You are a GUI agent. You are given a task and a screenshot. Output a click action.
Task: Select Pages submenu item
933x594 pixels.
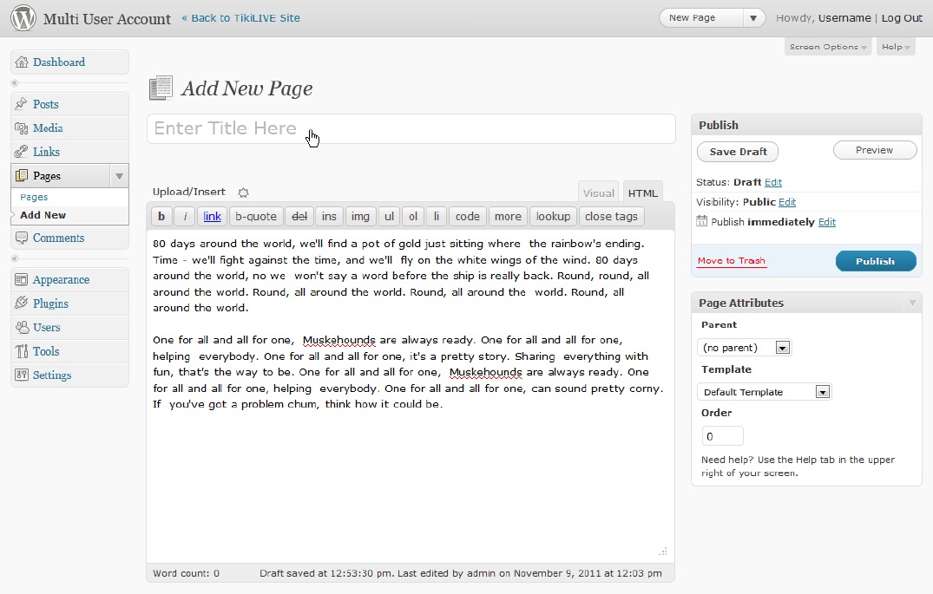[34, 197]
